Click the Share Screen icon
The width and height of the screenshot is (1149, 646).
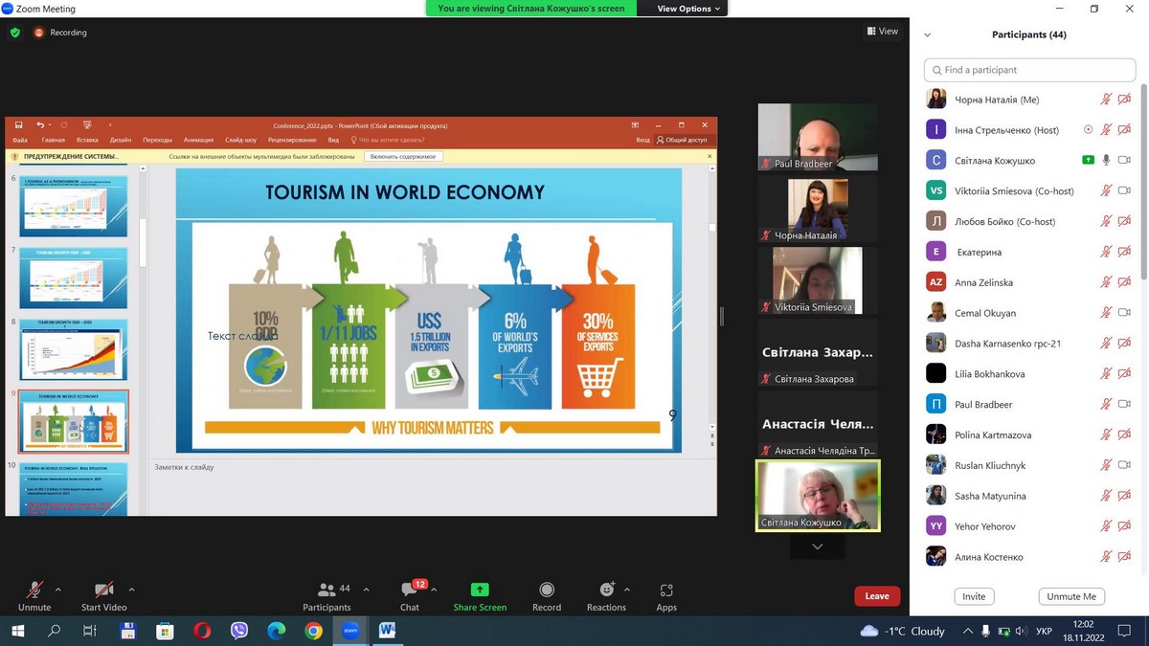(480, 590)
